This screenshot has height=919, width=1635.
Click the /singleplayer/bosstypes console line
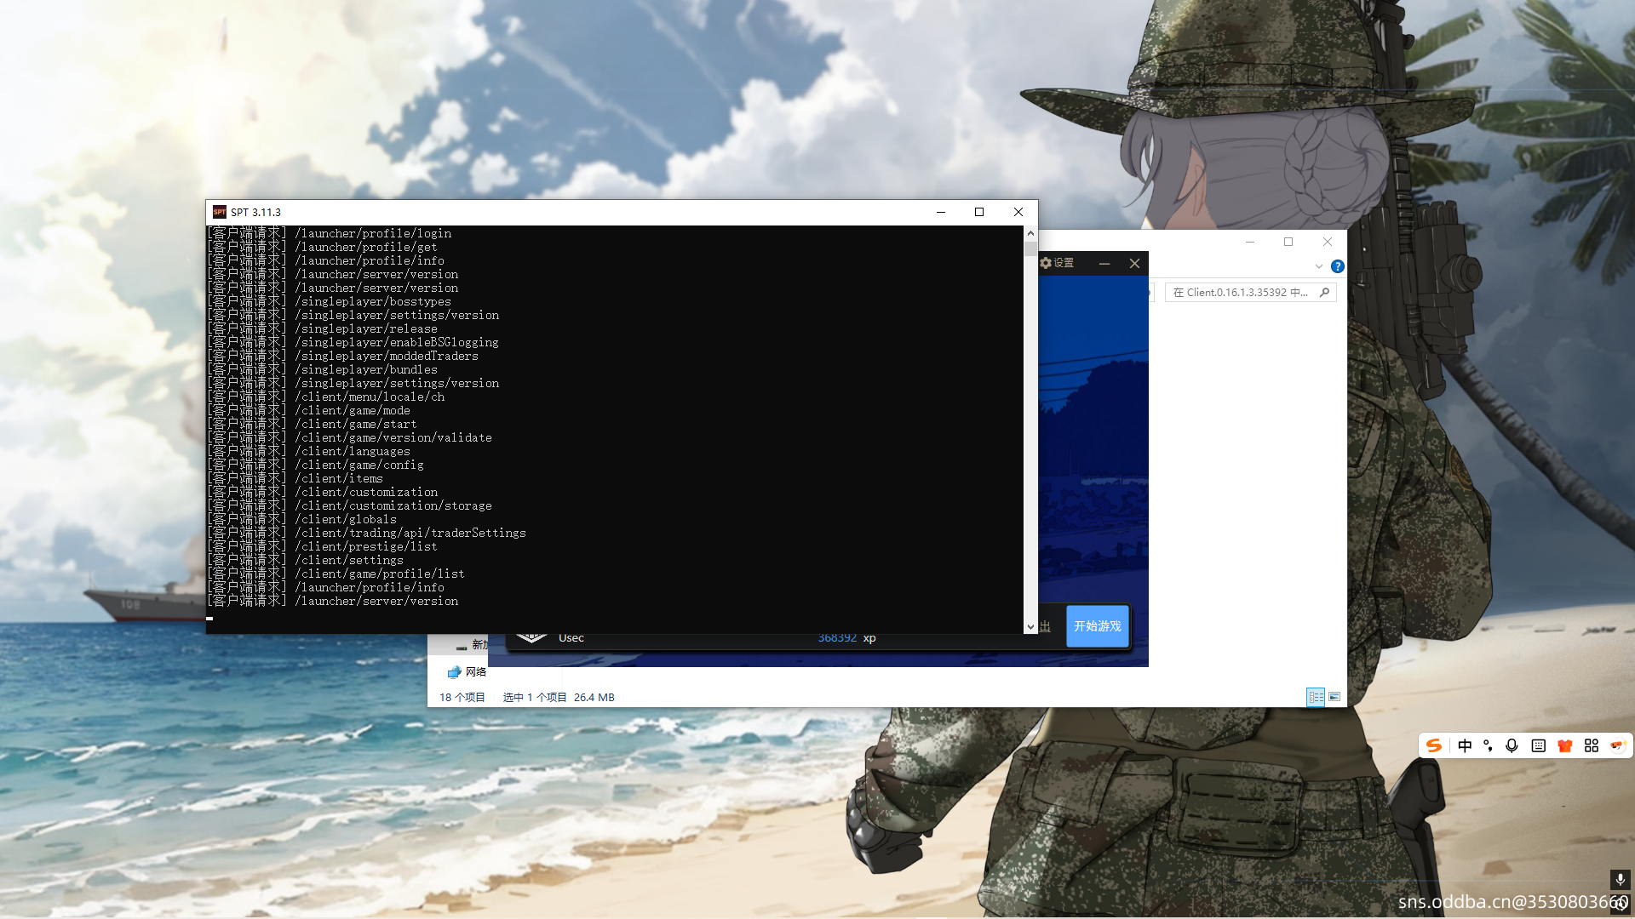click(329, 301)
